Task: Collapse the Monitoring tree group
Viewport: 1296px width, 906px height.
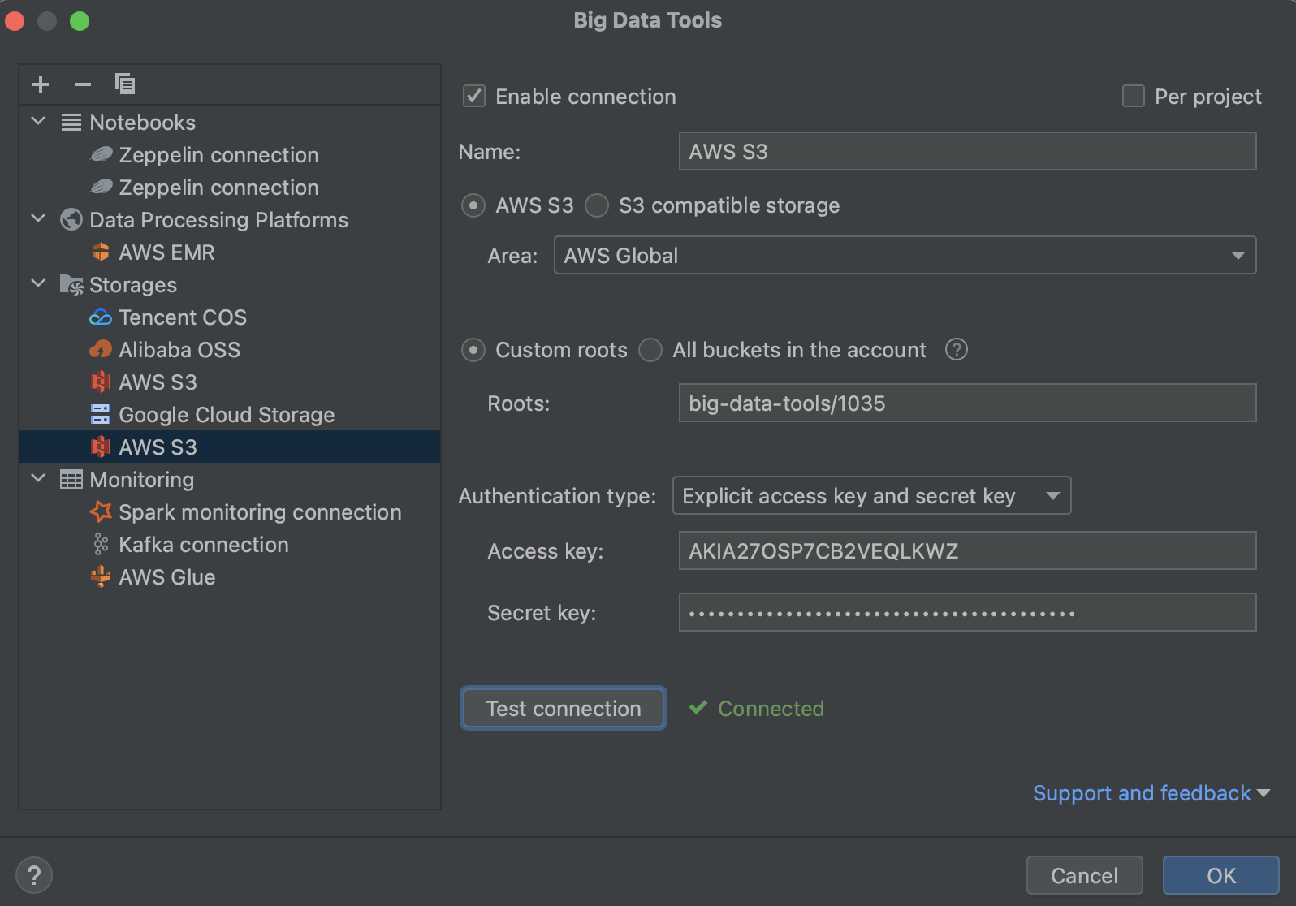Action: (x=38, y=479)
